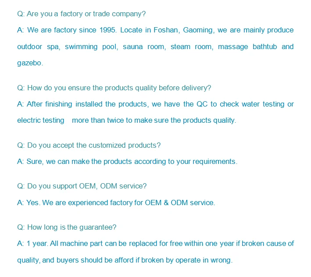Screen dimensions: 311x277
Task: Click the question about factory or trade company
Action: tap(81, 14)
